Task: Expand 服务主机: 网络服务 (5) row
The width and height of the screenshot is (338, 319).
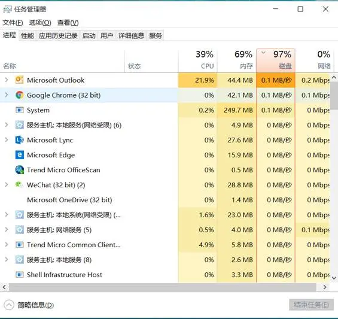Action: pos(6,230)
